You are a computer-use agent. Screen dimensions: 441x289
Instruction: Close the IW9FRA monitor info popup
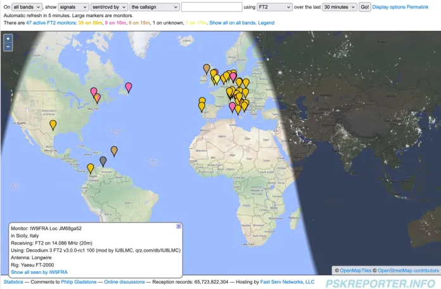[179, 226]
